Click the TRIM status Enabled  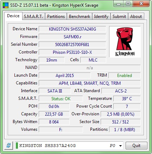[x=125, y=76]
